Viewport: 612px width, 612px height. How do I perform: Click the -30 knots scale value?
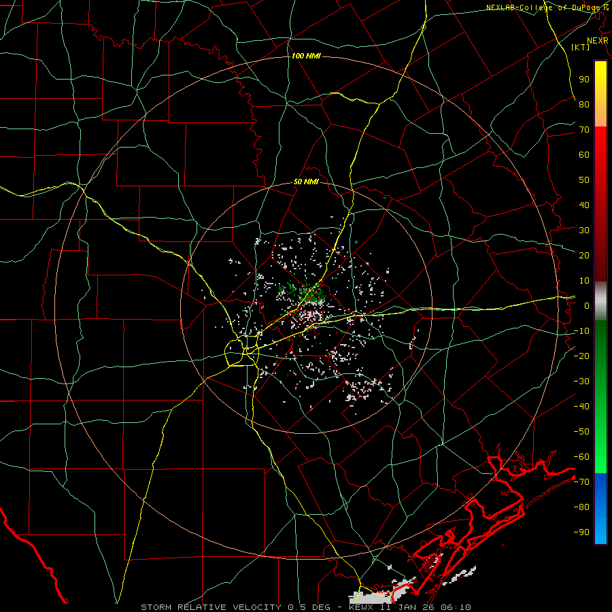coord(581,381)
